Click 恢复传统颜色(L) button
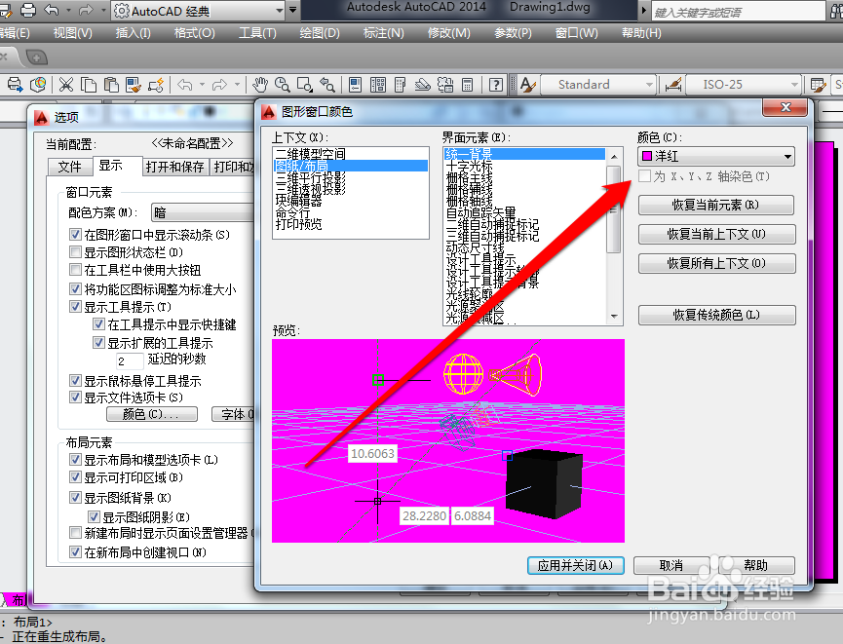 point(716,315)
